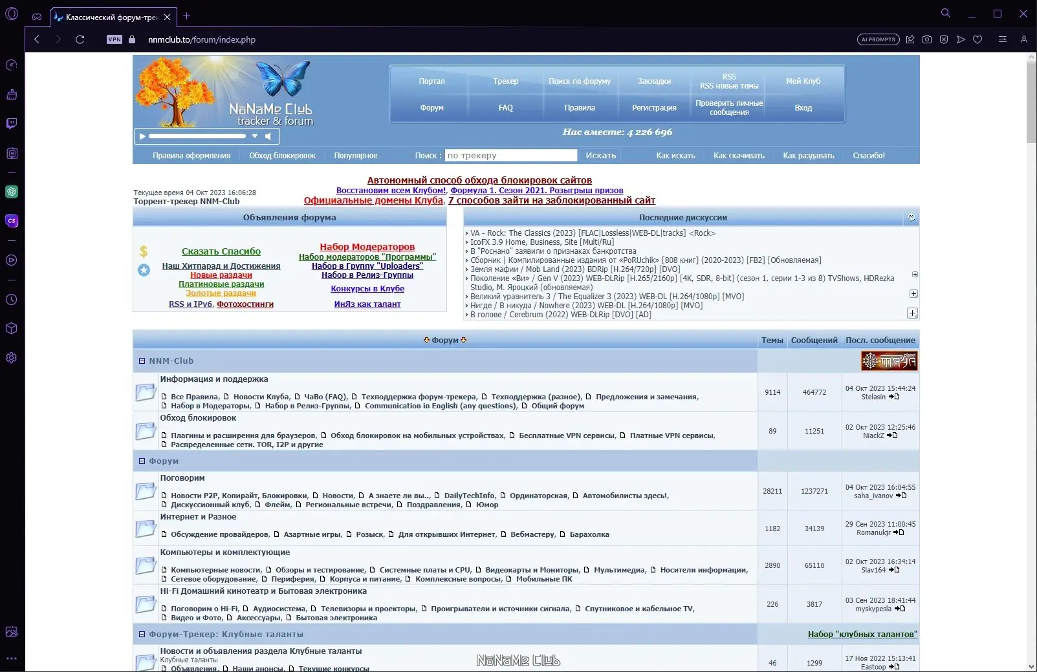Open three-dots sidebar setup menu
1037x672 pixels.
(11, 659)
